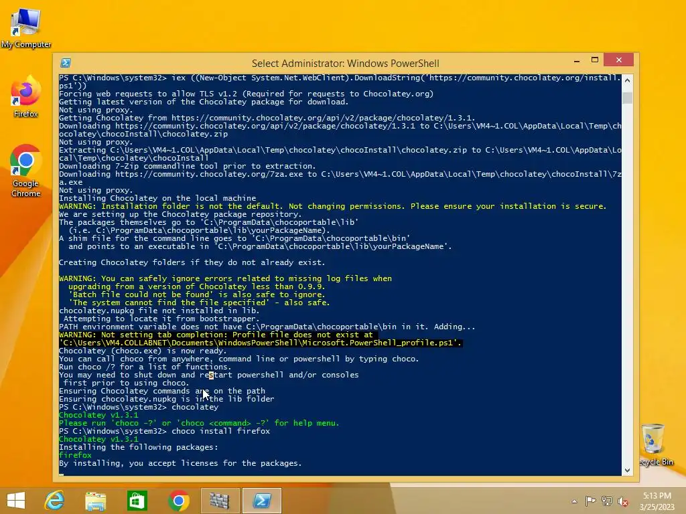The height and width of the screenshot is (514, 686).
Task: Click 'Ensuring Chocolatey commands are on the path'
Action: pos(162,391)
